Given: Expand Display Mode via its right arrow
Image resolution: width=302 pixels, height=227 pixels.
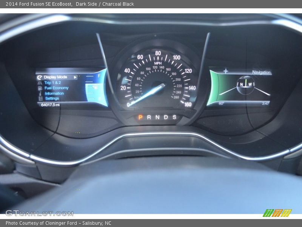Looking at the screenshot, I should tap(75, 77).
